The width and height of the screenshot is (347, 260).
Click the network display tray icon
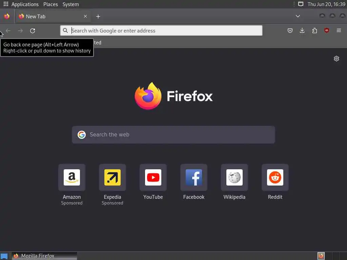click(x=301, y=4)
